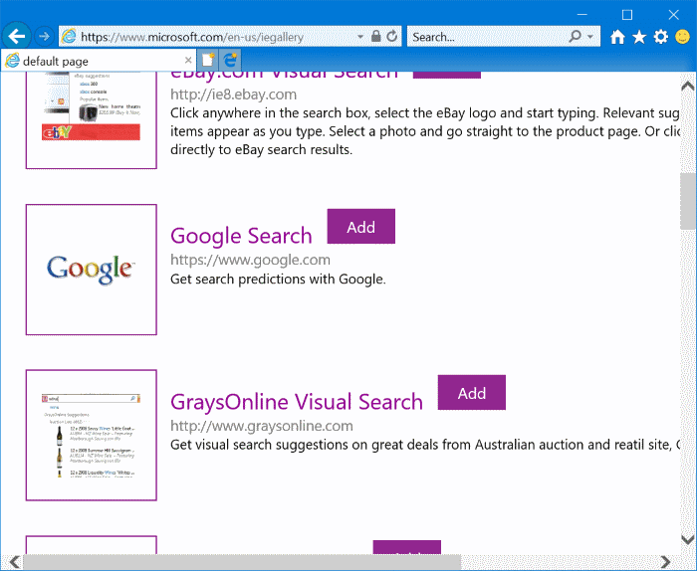The image size is (697, 571).
Task: Click the horizontal scrollbar left arrow
Action: (14, 562)
